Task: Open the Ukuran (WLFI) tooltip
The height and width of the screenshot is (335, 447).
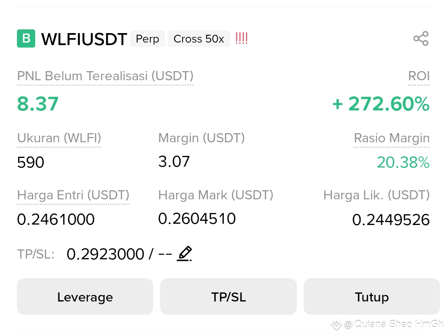Action: [x=59, y=138]
